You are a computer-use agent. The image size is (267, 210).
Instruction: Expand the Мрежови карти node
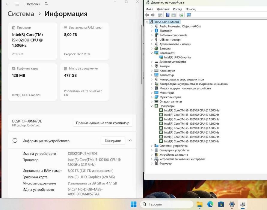(x=152, y=97)
